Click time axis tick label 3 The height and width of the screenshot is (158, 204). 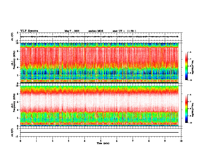pos(69,141)
